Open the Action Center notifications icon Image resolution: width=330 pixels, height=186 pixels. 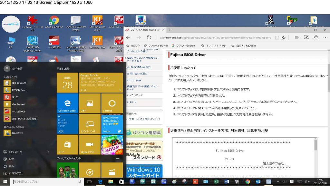(x=292, y=181)
